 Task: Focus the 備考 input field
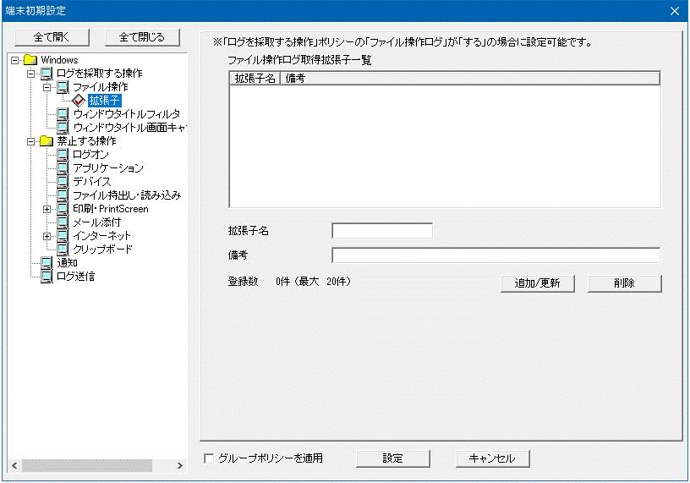(496, 255)
